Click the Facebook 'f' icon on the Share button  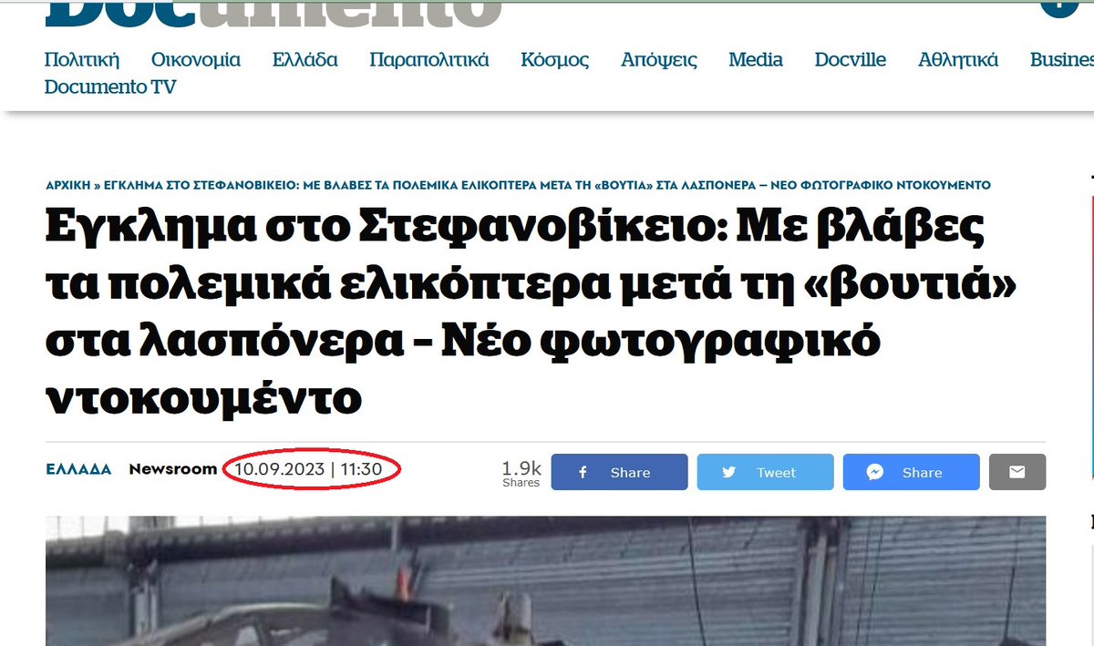(x=582, y=472)
